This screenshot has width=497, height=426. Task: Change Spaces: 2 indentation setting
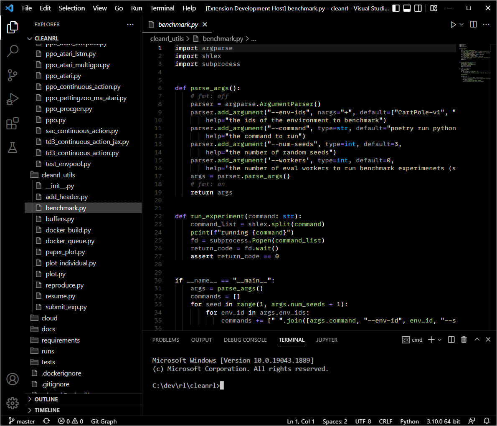pos(335,421)
